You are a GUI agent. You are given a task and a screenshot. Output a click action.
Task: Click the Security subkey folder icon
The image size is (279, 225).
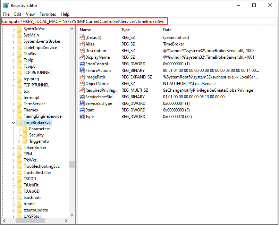click(x=25, y=135)
